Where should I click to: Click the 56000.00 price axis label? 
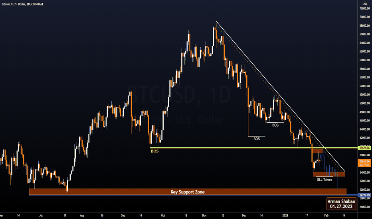click(x=365, y=77)
